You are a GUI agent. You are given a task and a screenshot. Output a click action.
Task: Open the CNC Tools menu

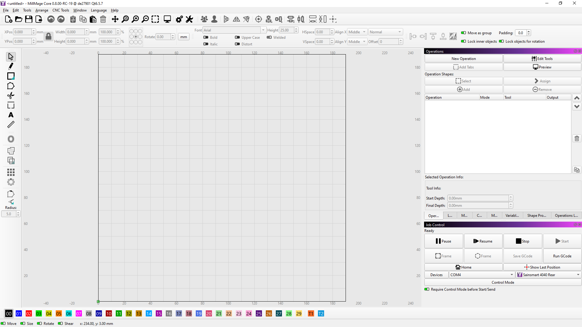[x=61, y=10]
